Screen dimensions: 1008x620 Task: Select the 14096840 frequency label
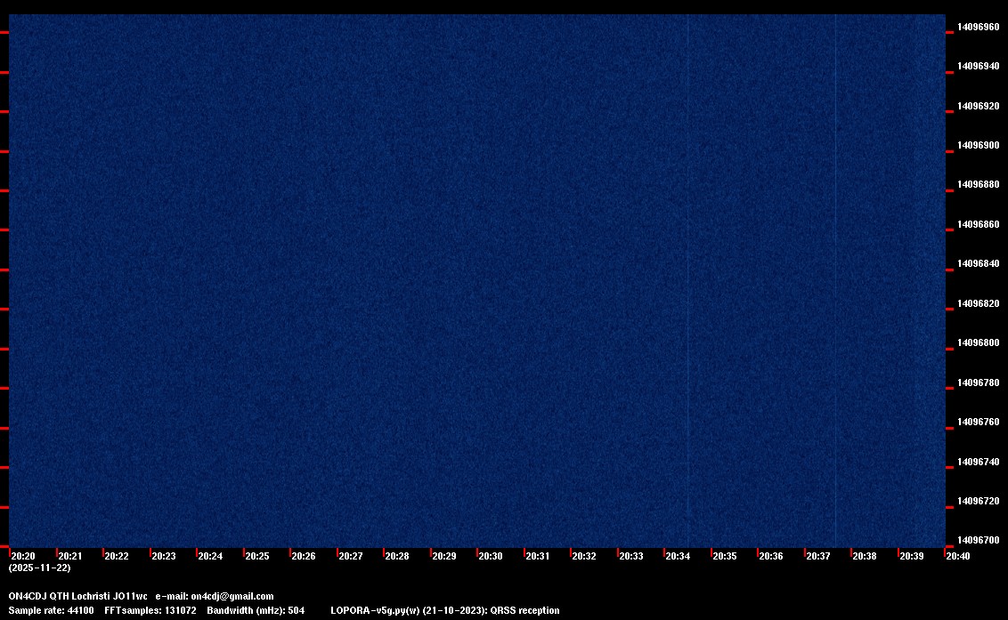click(979, 263)
